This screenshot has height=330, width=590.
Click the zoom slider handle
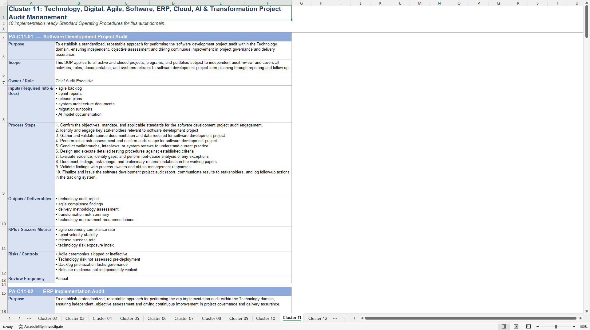click(x=556, y=327)
